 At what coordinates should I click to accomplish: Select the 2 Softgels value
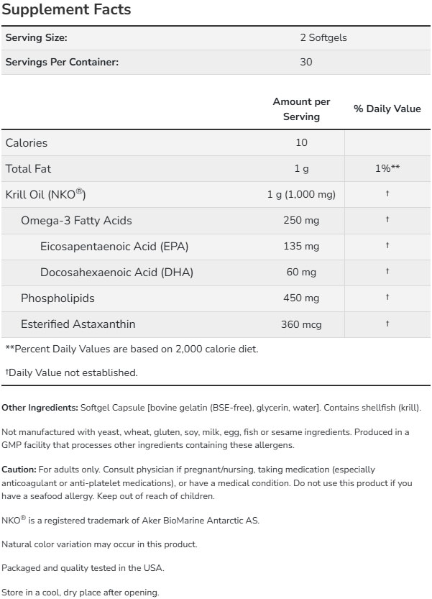tap(323, 37)
